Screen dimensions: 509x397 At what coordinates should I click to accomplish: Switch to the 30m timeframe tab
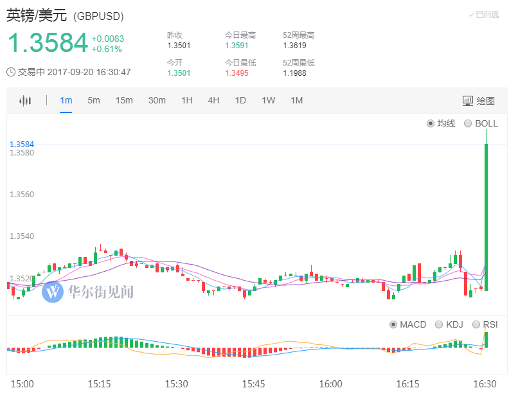click(157, 101)
